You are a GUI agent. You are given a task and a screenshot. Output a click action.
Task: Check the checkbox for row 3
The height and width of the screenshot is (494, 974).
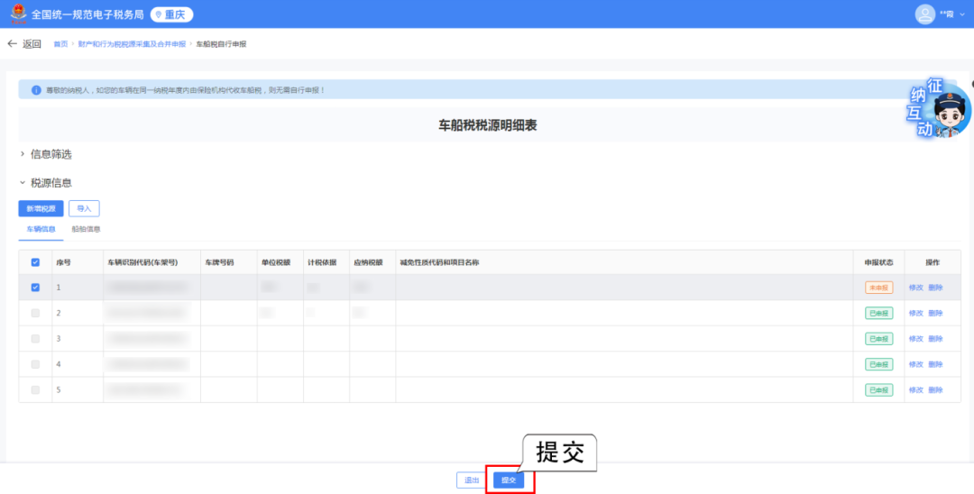[x=35, y=339]
